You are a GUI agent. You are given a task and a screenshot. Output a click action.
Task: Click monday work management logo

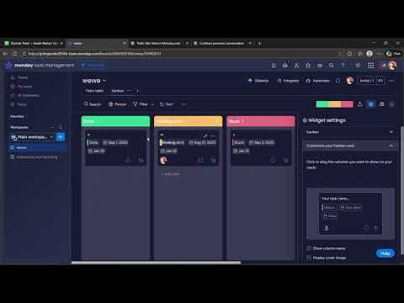pos(40,66)
